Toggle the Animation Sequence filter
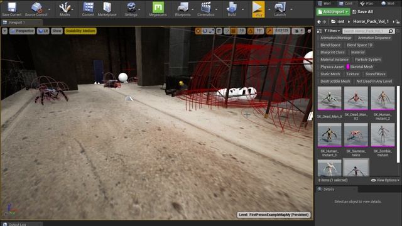Image resolution: width=402 pixels, height=226 pixels. 374,38
